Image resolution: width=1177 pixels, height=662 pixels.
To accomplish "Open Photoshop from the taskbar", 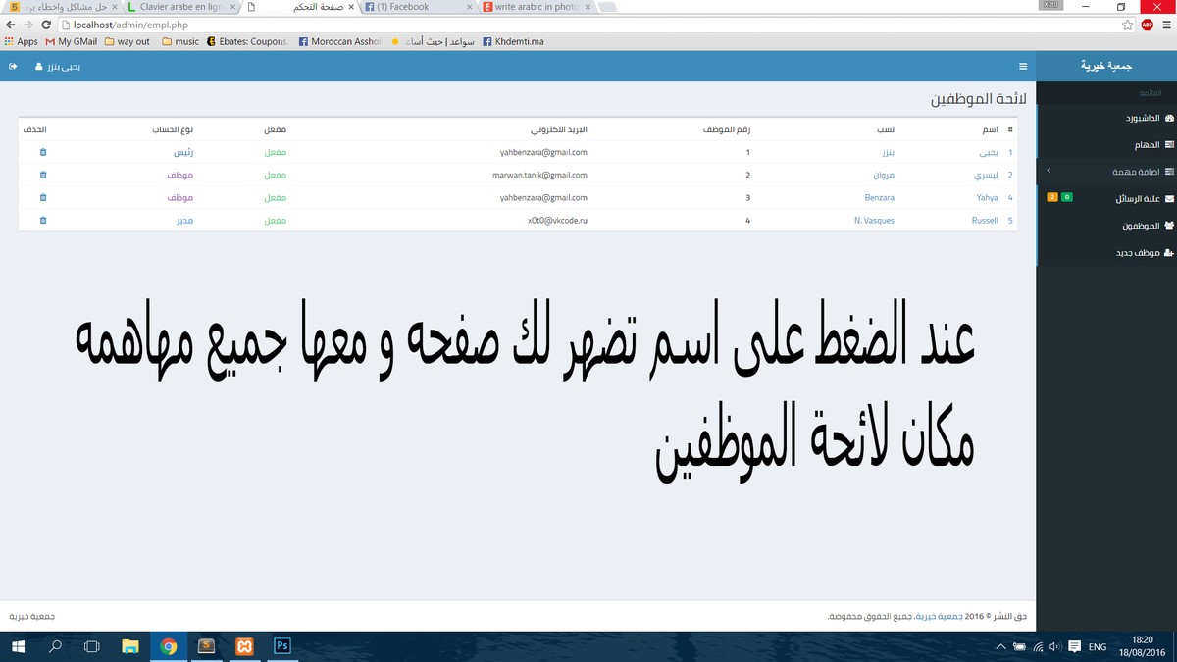I will tap(281, 646).
